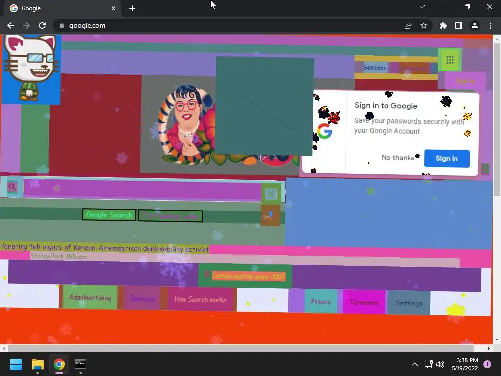Image resolution: width=501 pixels, height=376 pixels.
Task: Open the Gmail link in header
Action: 375,68
